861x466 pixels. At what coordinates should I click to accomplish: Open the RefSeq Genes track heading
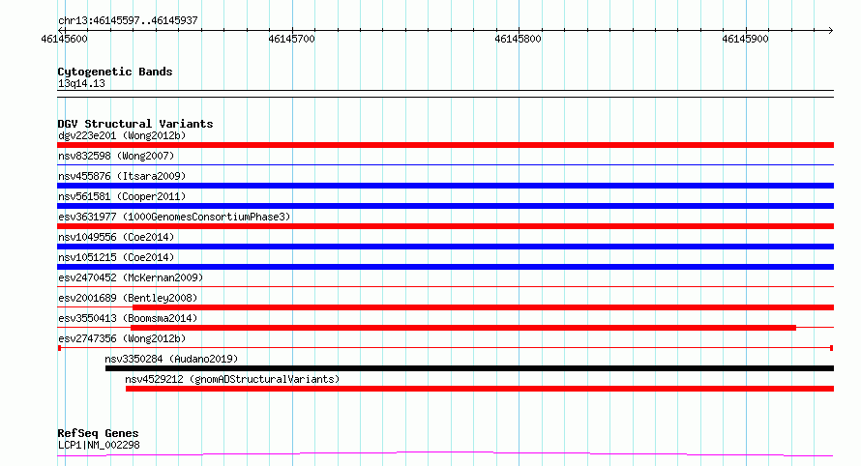coord(99,433)
